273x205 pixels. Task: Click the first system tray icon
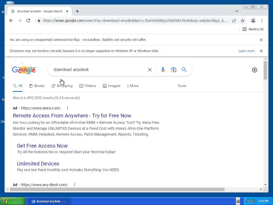click(x=248, y=201)
